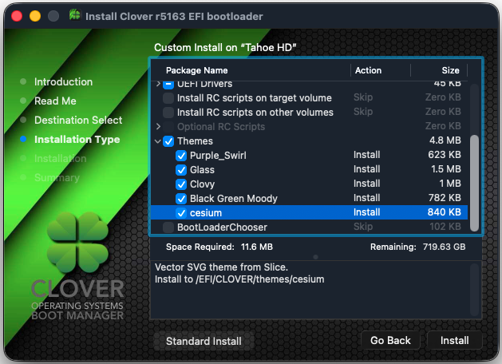Select the Black Green Moody row name
The height and width of the screenshot is (364, 502).
233,199
